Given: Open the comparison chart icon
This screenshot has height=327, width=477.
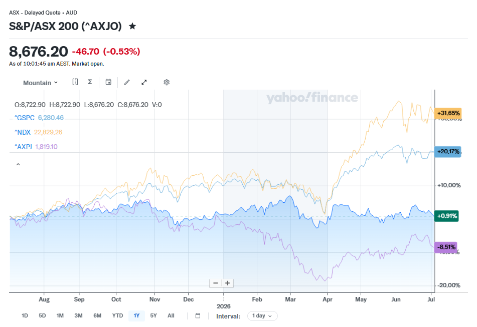Looking at the screenshot, I should (75, 82).
